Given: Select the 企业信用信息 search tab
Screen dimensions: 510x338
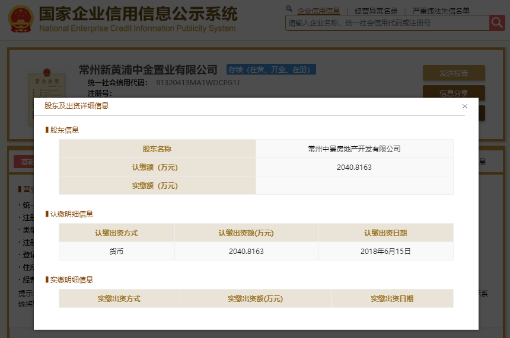Looking at the screenshot, I should [x=318, y=11].
